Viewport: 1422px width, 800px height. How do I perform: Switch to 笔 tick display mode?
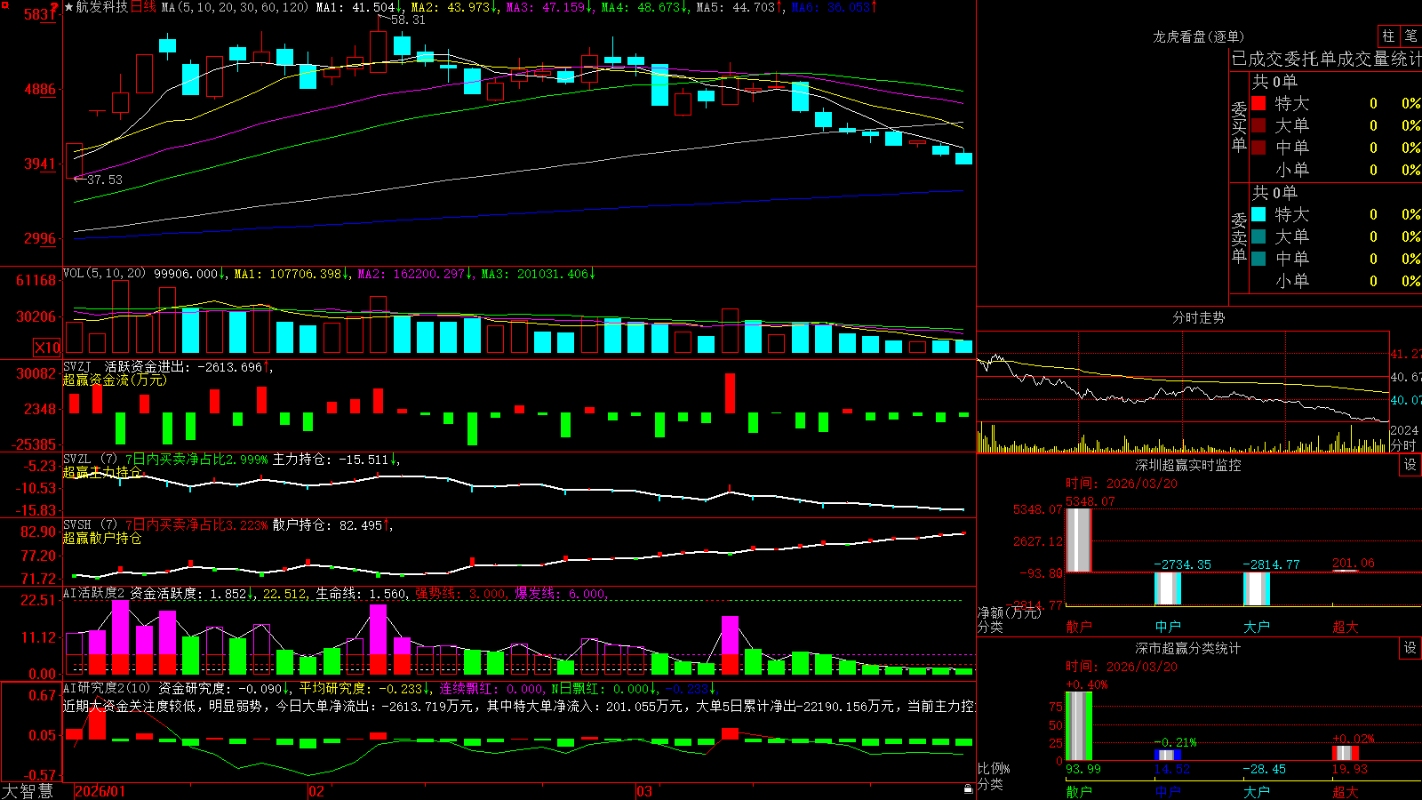pos(1410,36)
